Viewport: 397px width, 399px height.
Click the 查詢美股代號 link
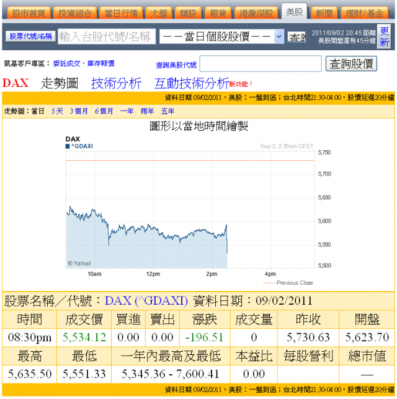click(x=176, y=65)
